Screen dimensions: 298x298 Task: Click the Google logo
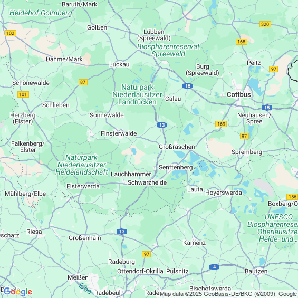[18, 292]
